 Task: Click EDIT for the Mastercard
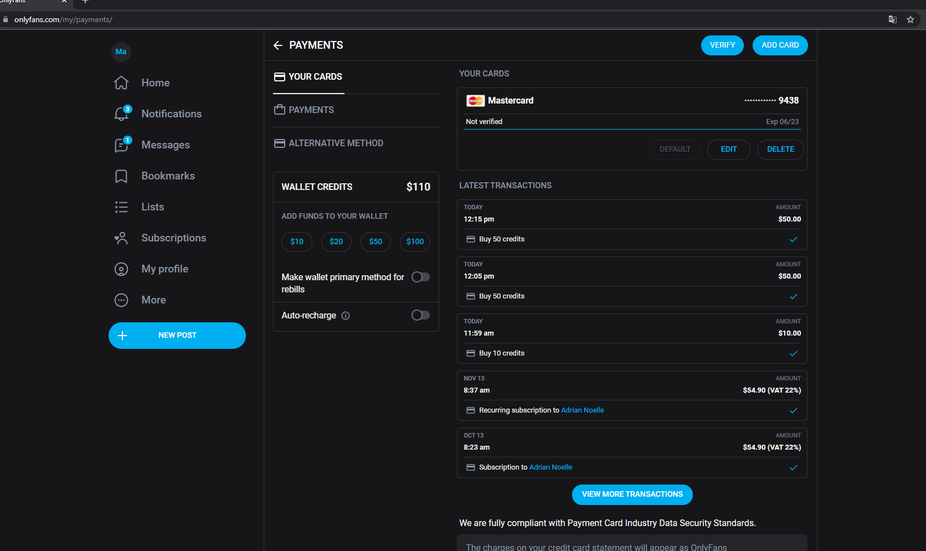729,150
